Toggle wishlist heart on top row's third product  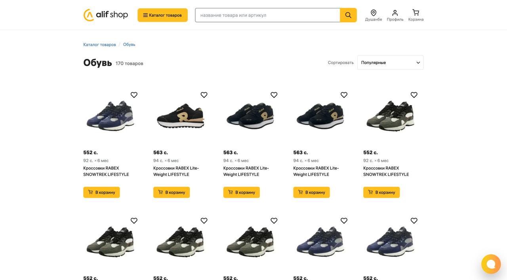[274, 95]
